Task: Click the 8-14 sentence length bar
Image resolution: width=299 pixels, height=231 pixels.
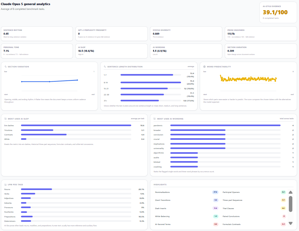Action: [x=151, y=83]
